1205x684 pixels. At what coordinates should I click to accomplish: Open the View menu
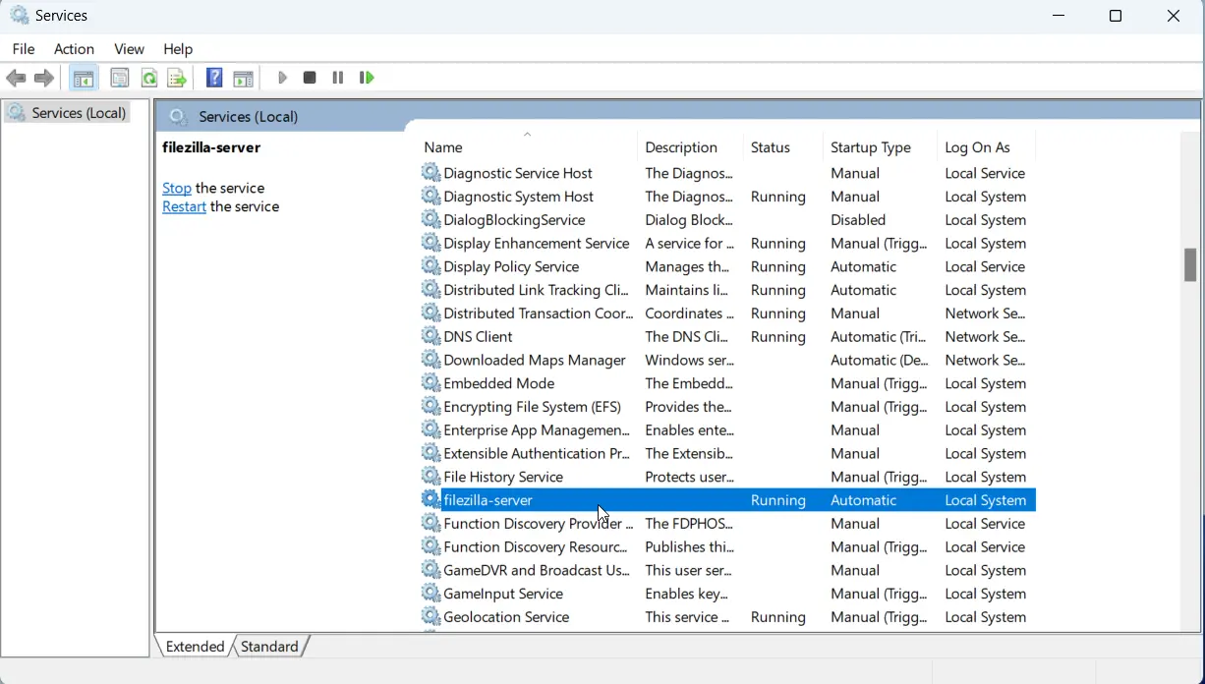[129, 49]
